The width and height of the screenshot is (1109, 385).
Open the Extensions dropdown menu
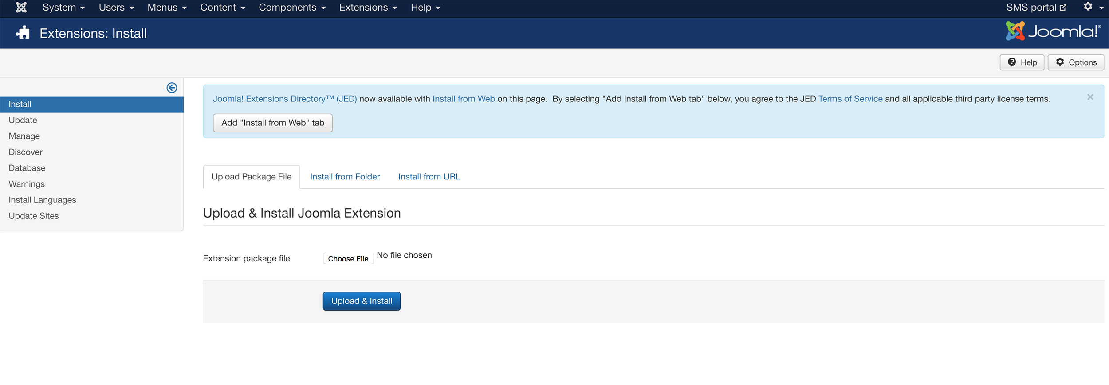point(368,8)
